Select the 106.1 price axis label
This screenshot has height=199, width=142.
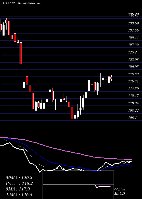point(133,118)
